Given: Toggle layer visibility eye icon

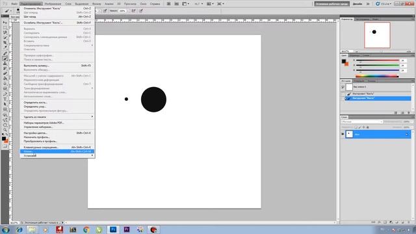Looking at the screenshot, I should 343,134.
